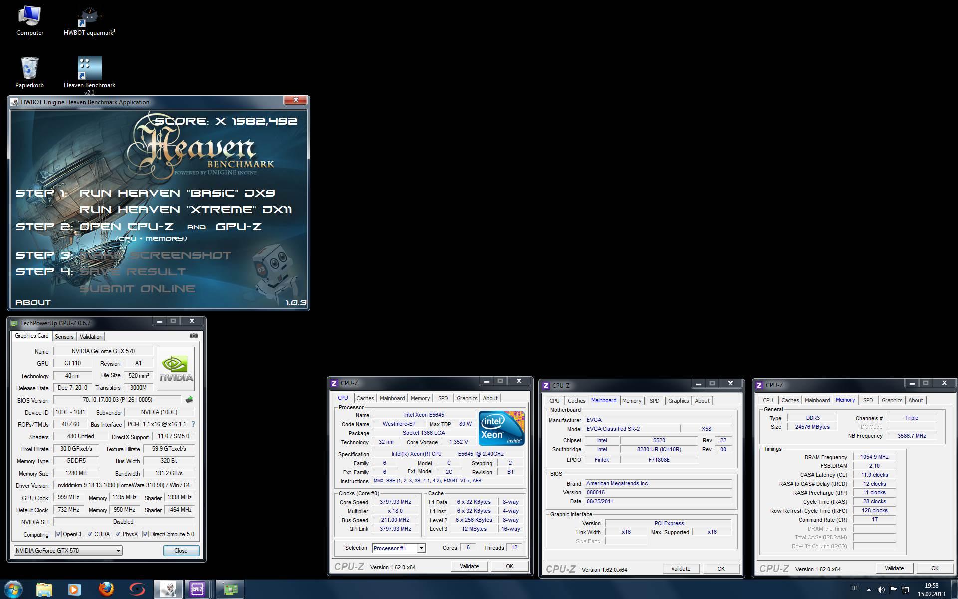Click Run Heaven "Xtreme" DX11 step
The image size is (958, 599).
tap(186, 210)
